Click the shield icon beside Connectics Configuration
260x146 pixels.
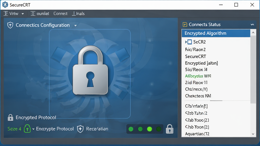[x=10, y=25]
